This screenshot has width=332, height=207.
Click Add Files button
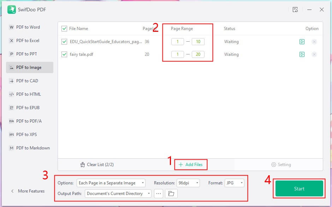pyautogui.click(x=191, y=165)
